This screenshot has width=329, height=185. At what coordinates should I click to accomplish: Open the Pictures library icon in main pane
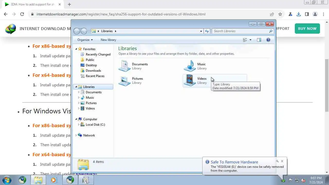[125, 80]
